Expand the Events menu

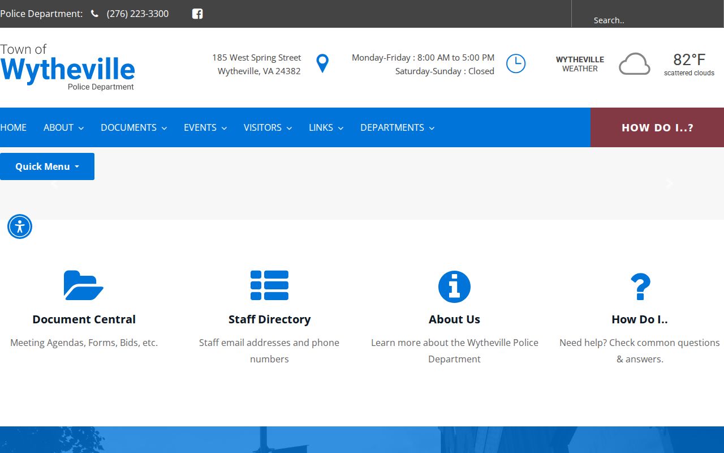pos(205,127)
